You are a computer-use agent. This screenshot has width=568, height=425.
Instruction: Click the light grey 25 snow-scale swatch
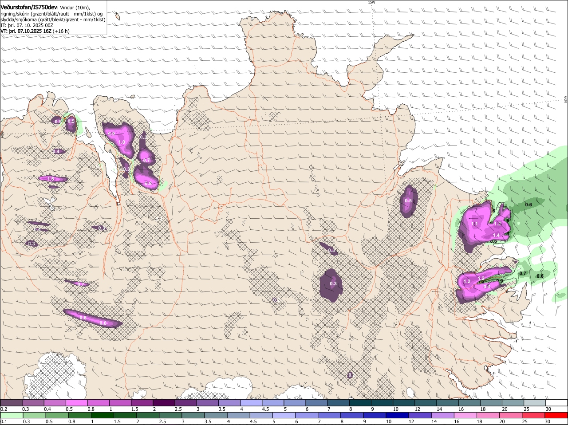tap(535, 402)
